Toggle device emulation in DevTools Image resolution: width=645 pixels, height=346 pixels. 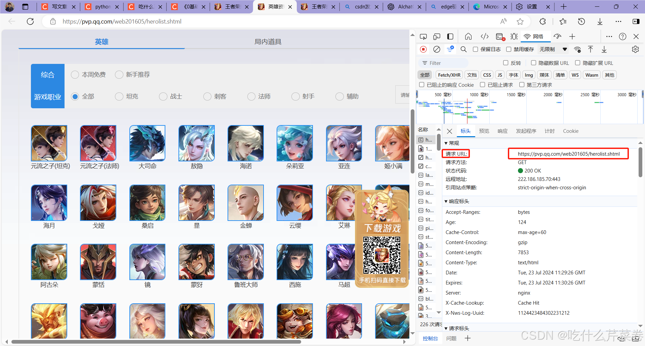tap(437, 36)
